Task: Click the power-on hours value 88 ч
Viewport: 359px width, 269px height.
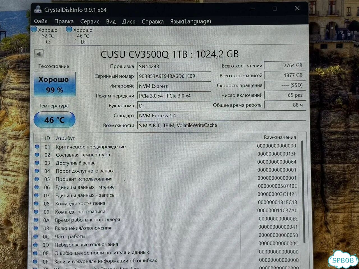Action: pyautogui.click(x=285, y=105)
